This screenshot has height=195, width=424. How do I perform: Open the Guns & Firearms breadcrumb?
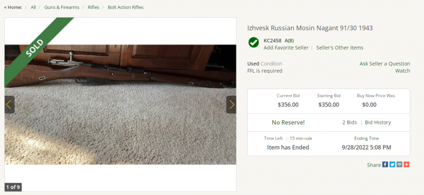62,7
